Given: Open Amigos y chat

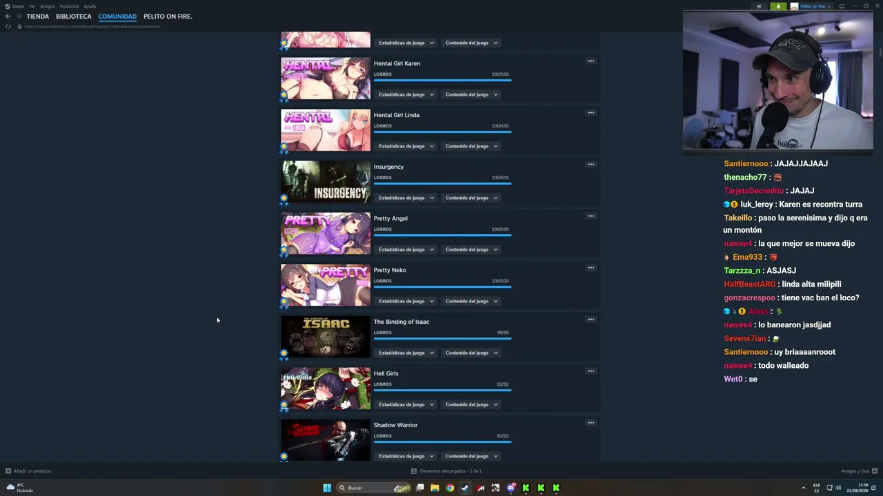Looking at the screenshot, I should (855, 471).
